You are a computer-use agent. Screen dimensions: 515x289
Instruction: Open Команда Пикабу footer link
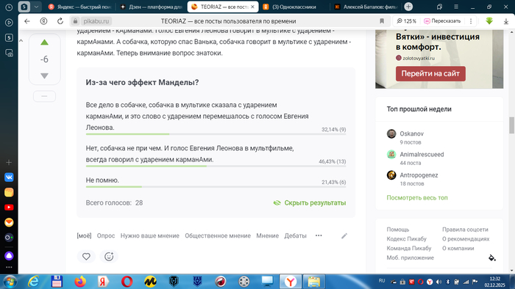[409, 249]
